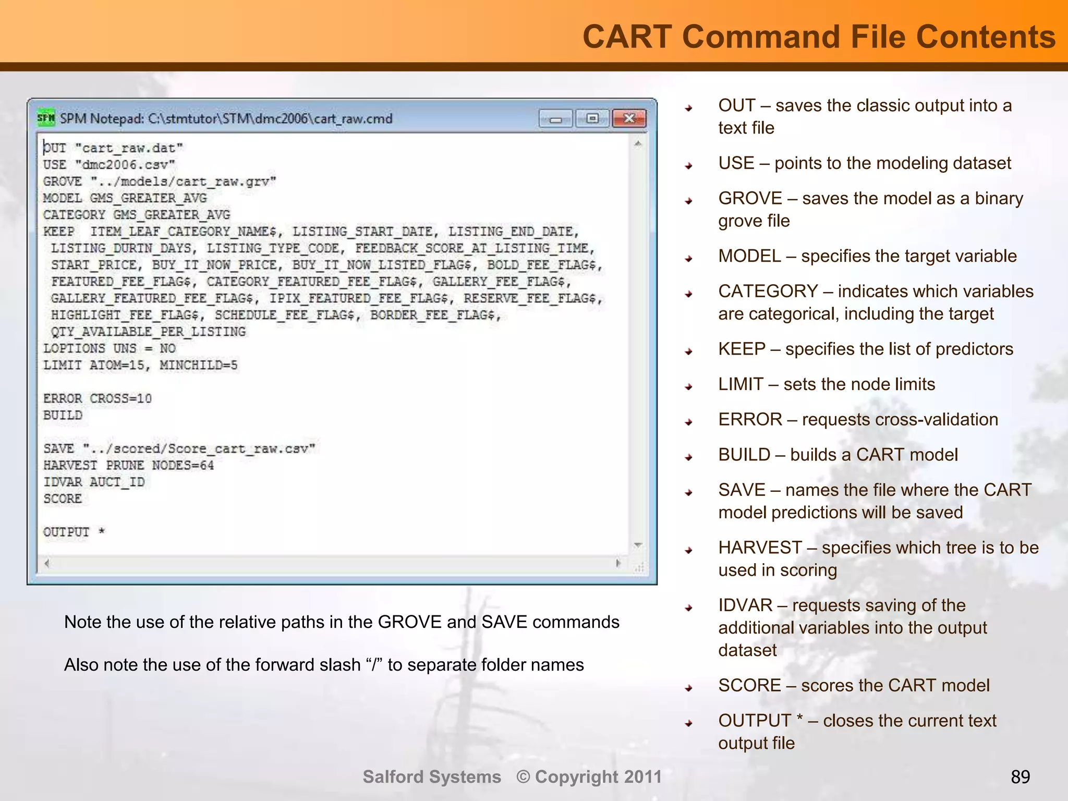The image size is (1068, 801).
Task: Click HIGHLIGHT_FEE_FLAG$ in the editor
Action: point(125,315)
